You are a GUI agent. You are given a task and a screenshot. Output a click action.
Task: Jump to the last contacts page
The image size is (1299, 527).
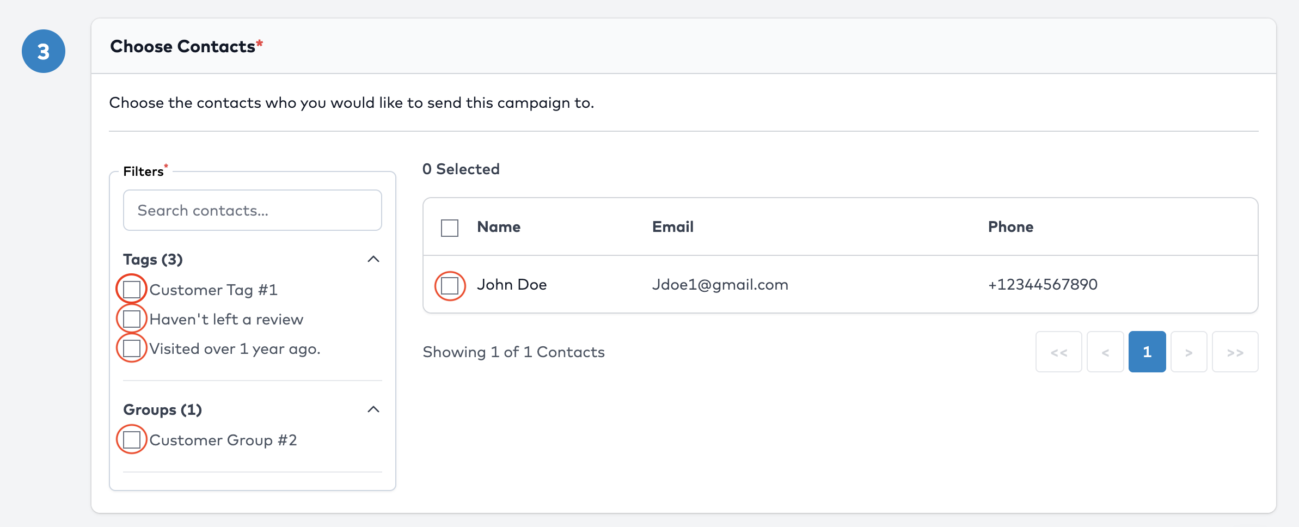(1235, 352)
